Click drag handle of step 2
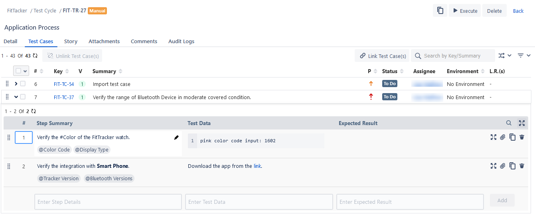 click(x=9, y=166)
